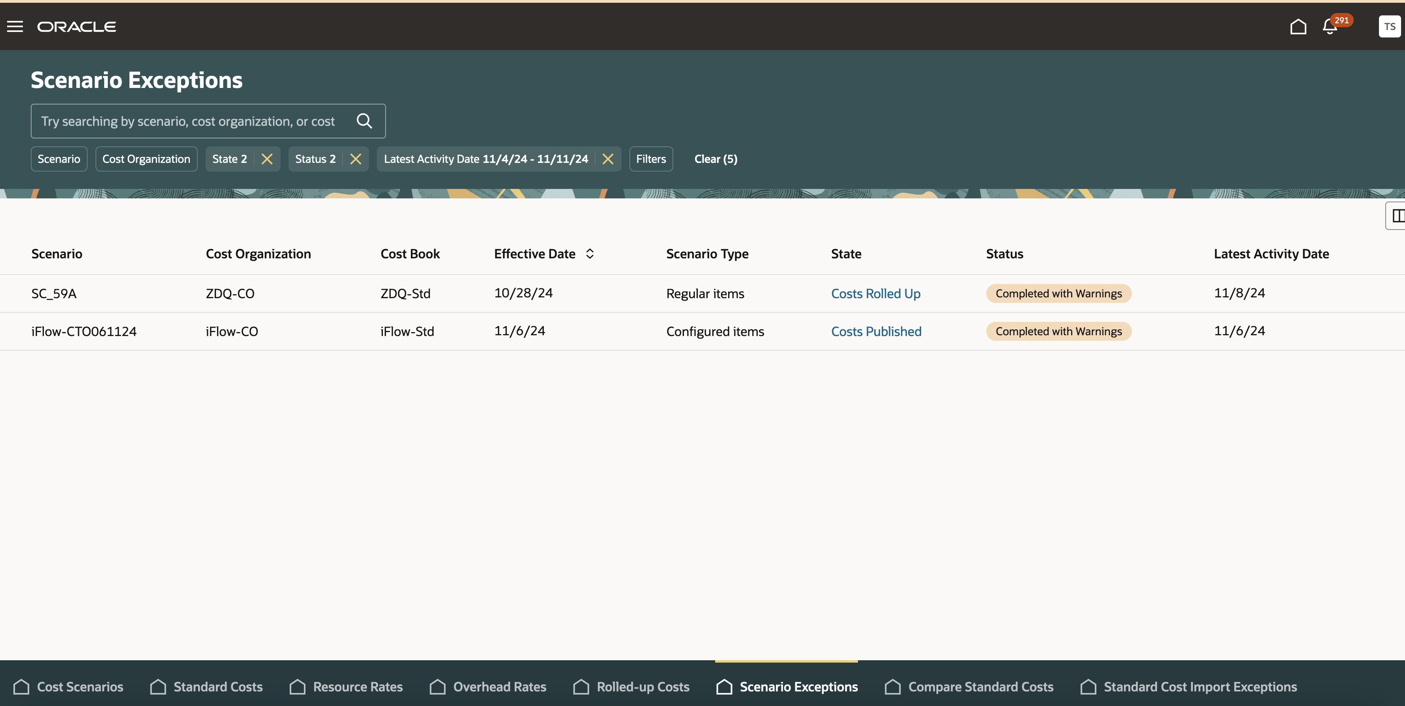Remove the Status 2 filter chip
Image resolution: width=1405 pixels, height=706 pixels.
356,159
